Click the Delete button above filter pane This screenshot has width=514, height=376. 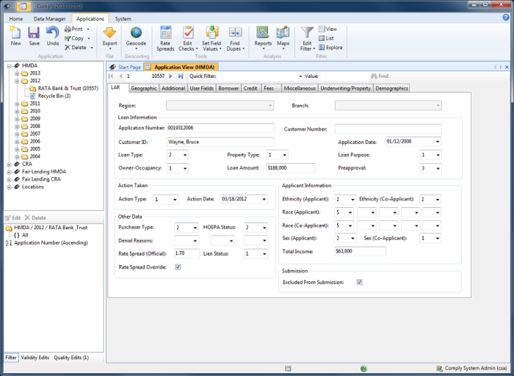35,217
